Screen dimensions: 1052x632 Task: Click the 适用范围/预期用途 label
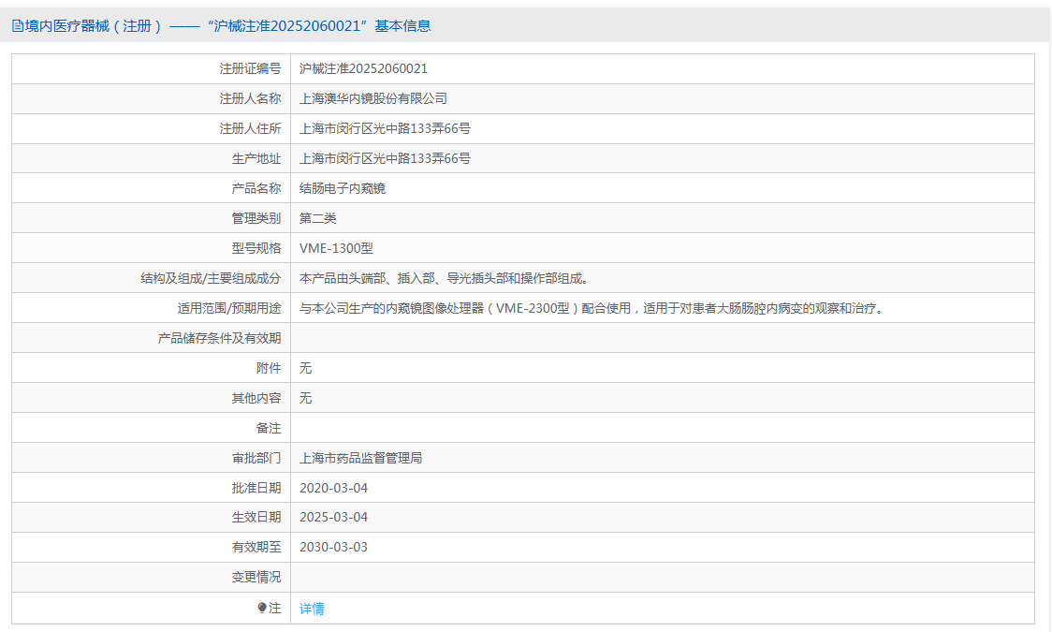click(x=229, y=309)
